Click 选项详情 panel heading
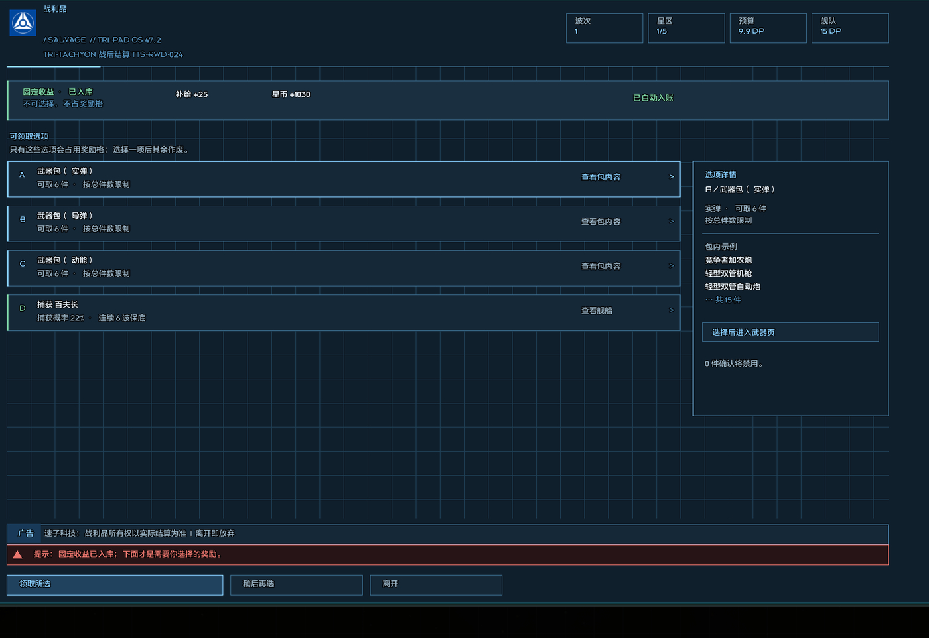929x638 pixels. click(721, 174)
